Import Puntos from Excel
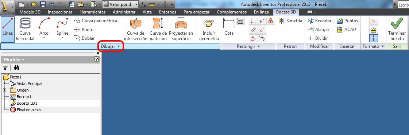 pos(347,21)
